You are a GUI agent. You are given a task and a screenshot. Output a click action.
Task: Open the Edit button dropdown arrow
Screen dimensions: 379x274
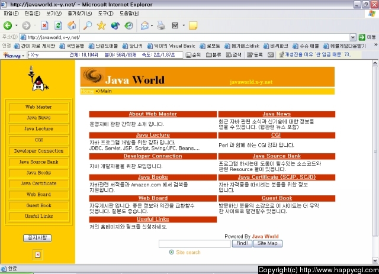[x=184, y=25]
